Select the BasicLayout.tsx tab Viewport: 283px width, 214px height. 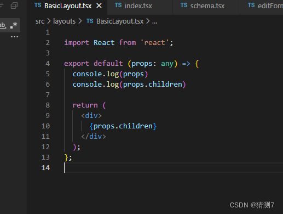(67, 6)
